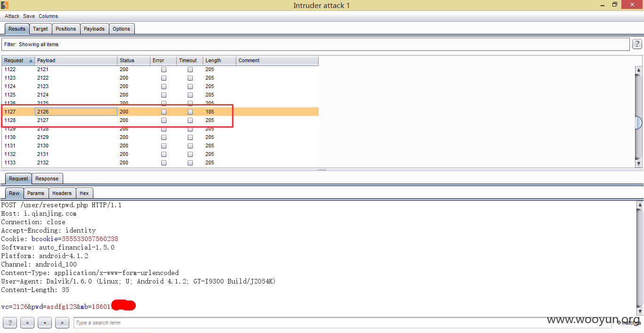Switch to the Response tab
Screen dimensions: 644x333
(47, 179)
